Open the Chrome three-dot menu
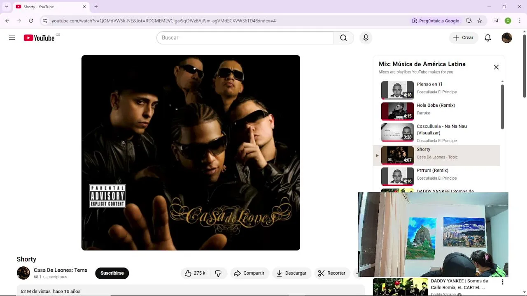Viewport: 527px width, 296px height. click(520, 21)
